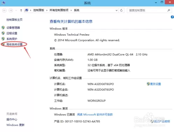
Task: Select the 处理器 label
Action: [58, 55]
